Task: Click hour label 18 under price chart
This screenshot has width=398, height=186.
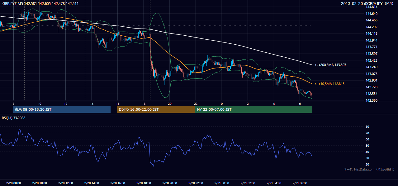Action: 144,104
